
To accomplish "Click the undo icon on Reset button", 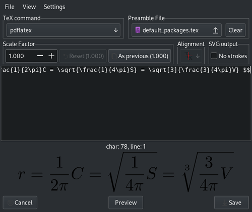I will point(65,56).
